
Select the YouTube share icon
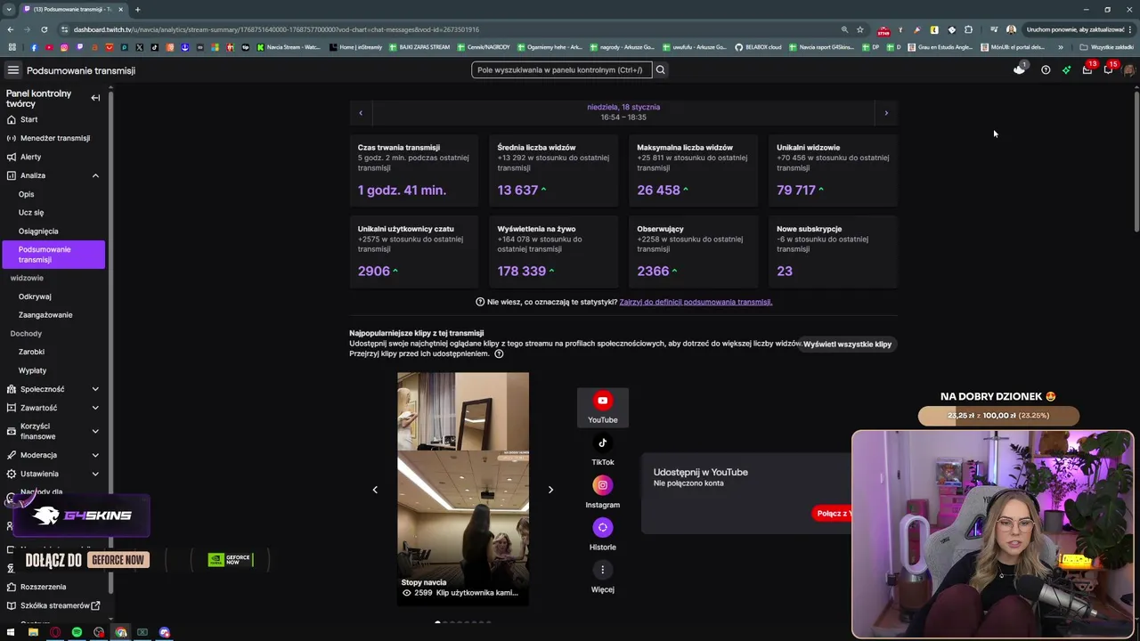coord(603,401)
